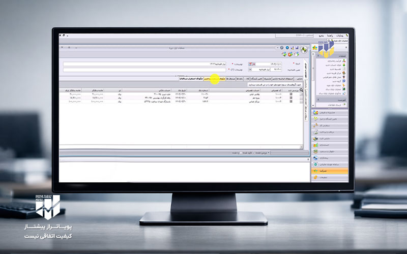407x254 pixels.
Task: Click sidebar list scroll up arrow
Action: tap(313, 54)
